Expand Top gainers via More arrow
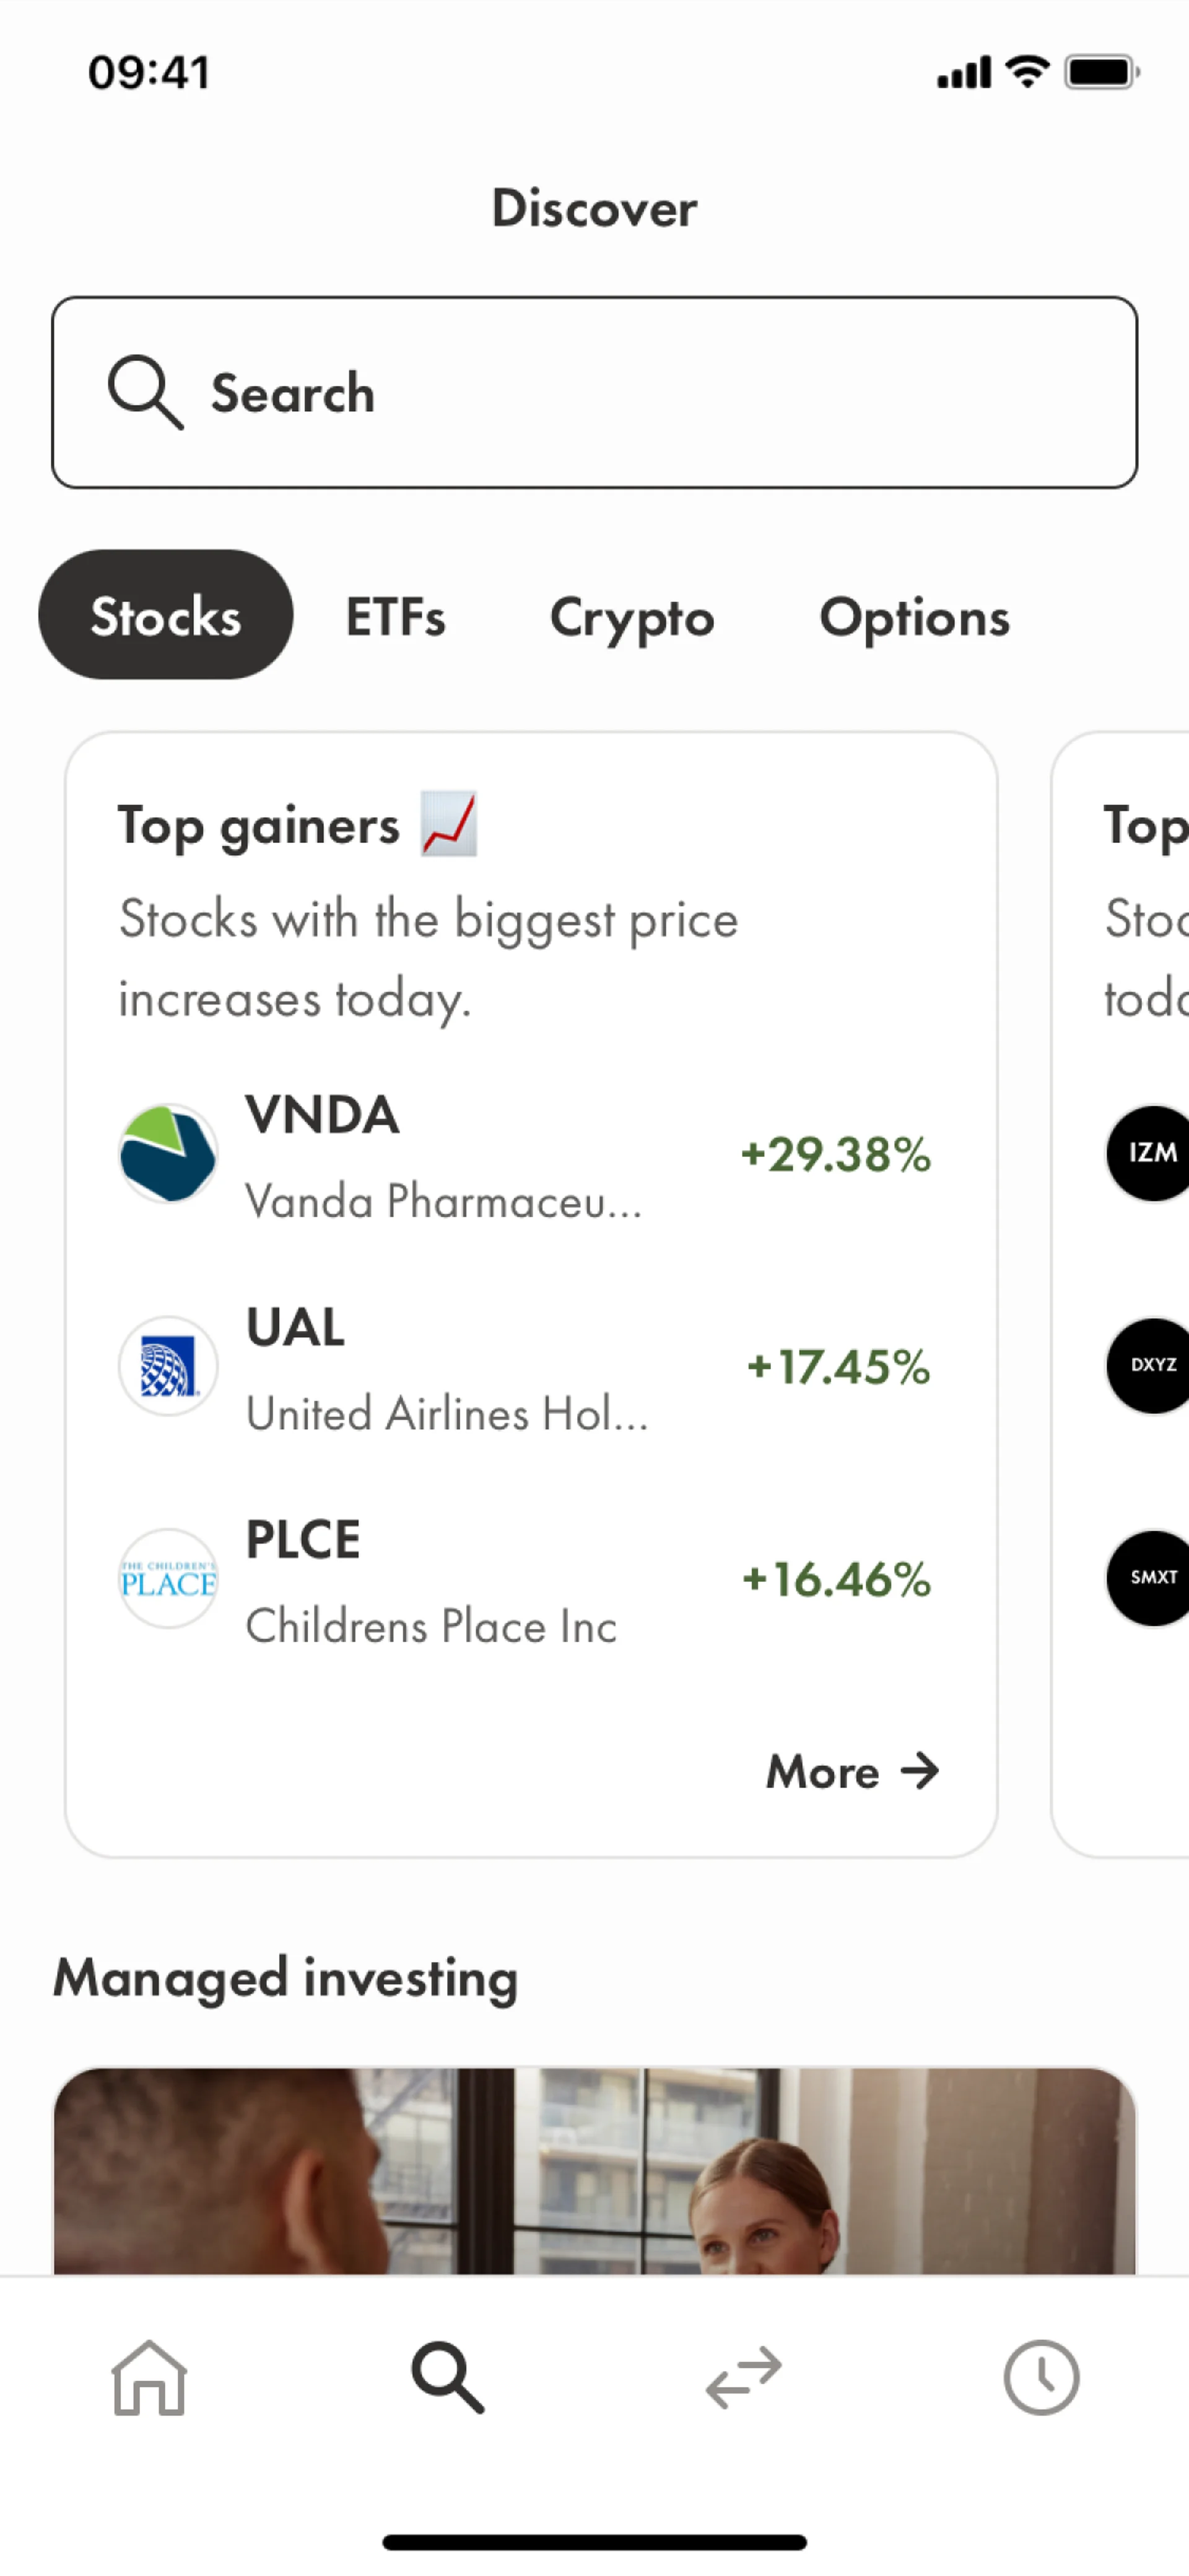 [852, 1771]
